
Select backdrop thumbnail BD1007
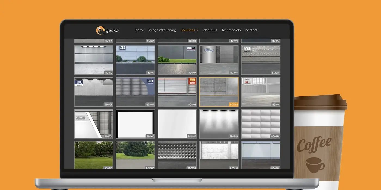tap(219, 60)
